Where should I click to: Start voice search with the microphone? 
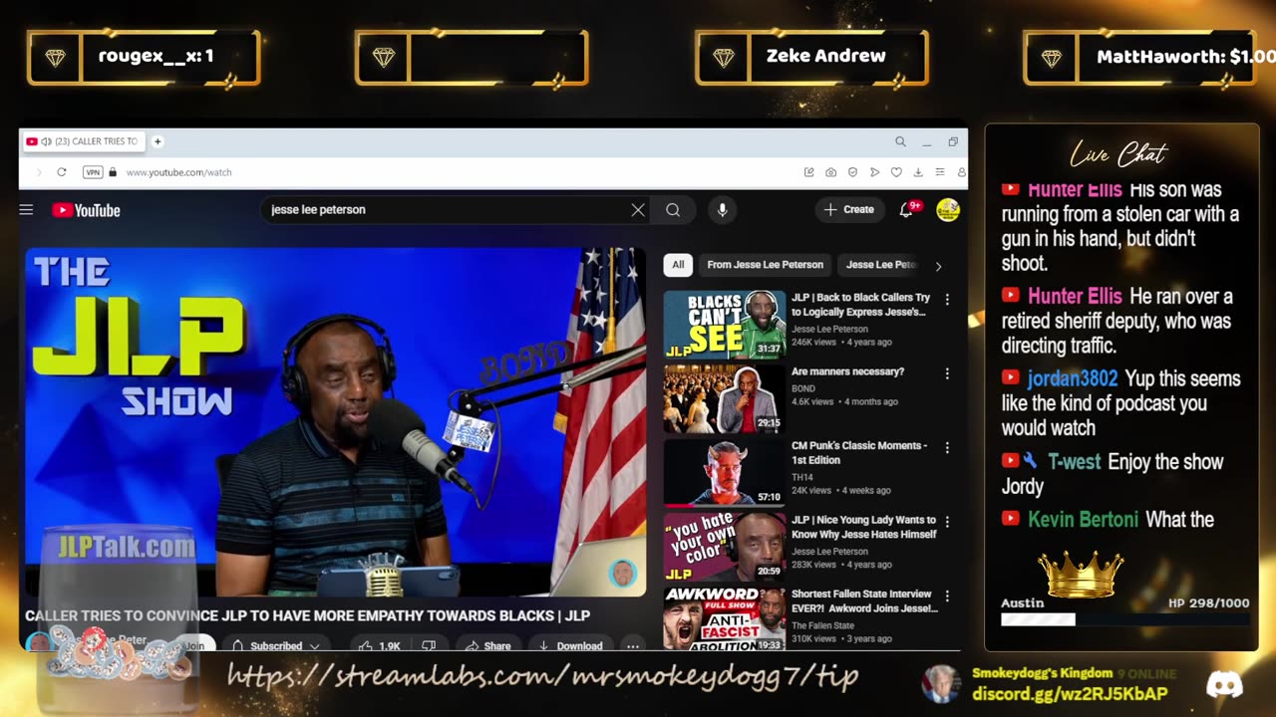pyautogui.click(x=723, y=210)
